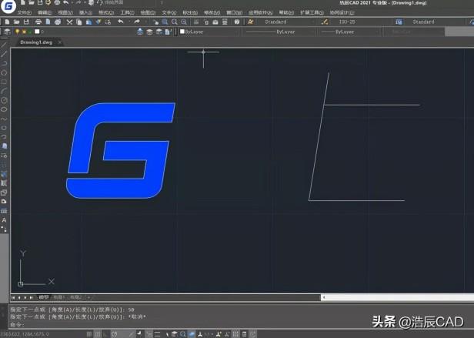Screen dimensions: 474x338
Task: Click the Cut scissors icon
Action: pos(69,22)
